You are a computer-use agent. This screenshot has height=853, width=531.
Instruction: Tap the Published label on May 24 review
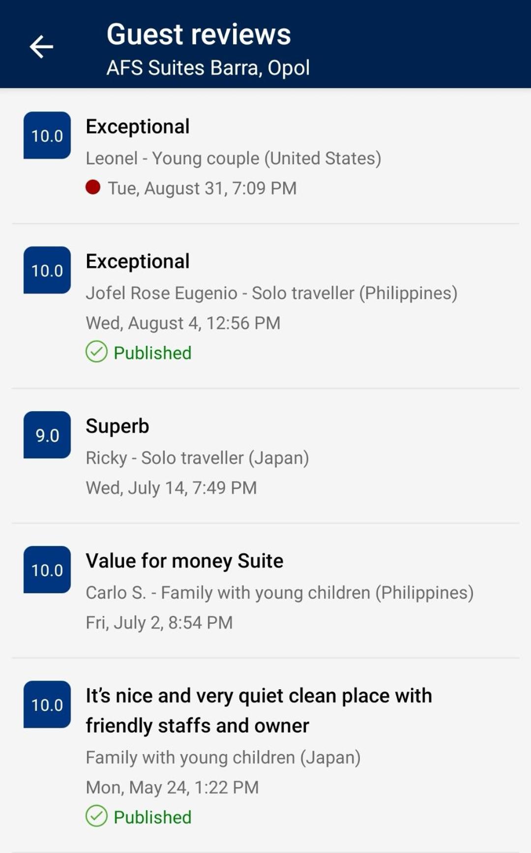pyautogui.click(x=152, y=817)
